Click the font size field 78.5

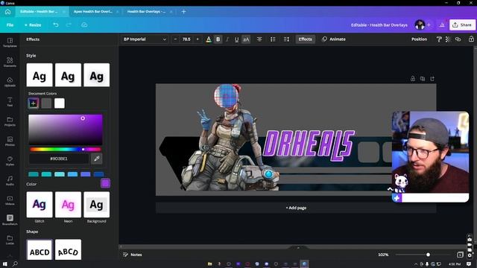(x=186, y=39)
